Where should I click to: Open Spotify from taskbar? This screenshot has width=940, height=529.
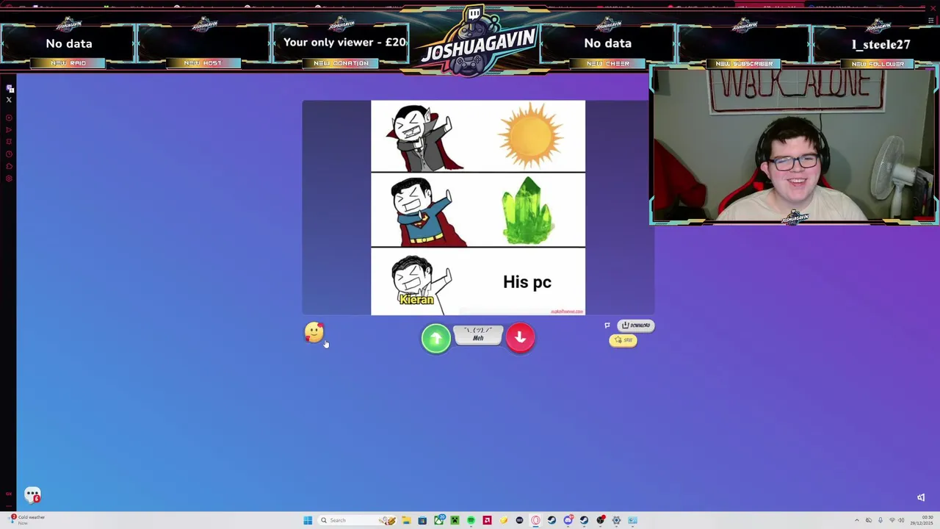tap(471, 520)
